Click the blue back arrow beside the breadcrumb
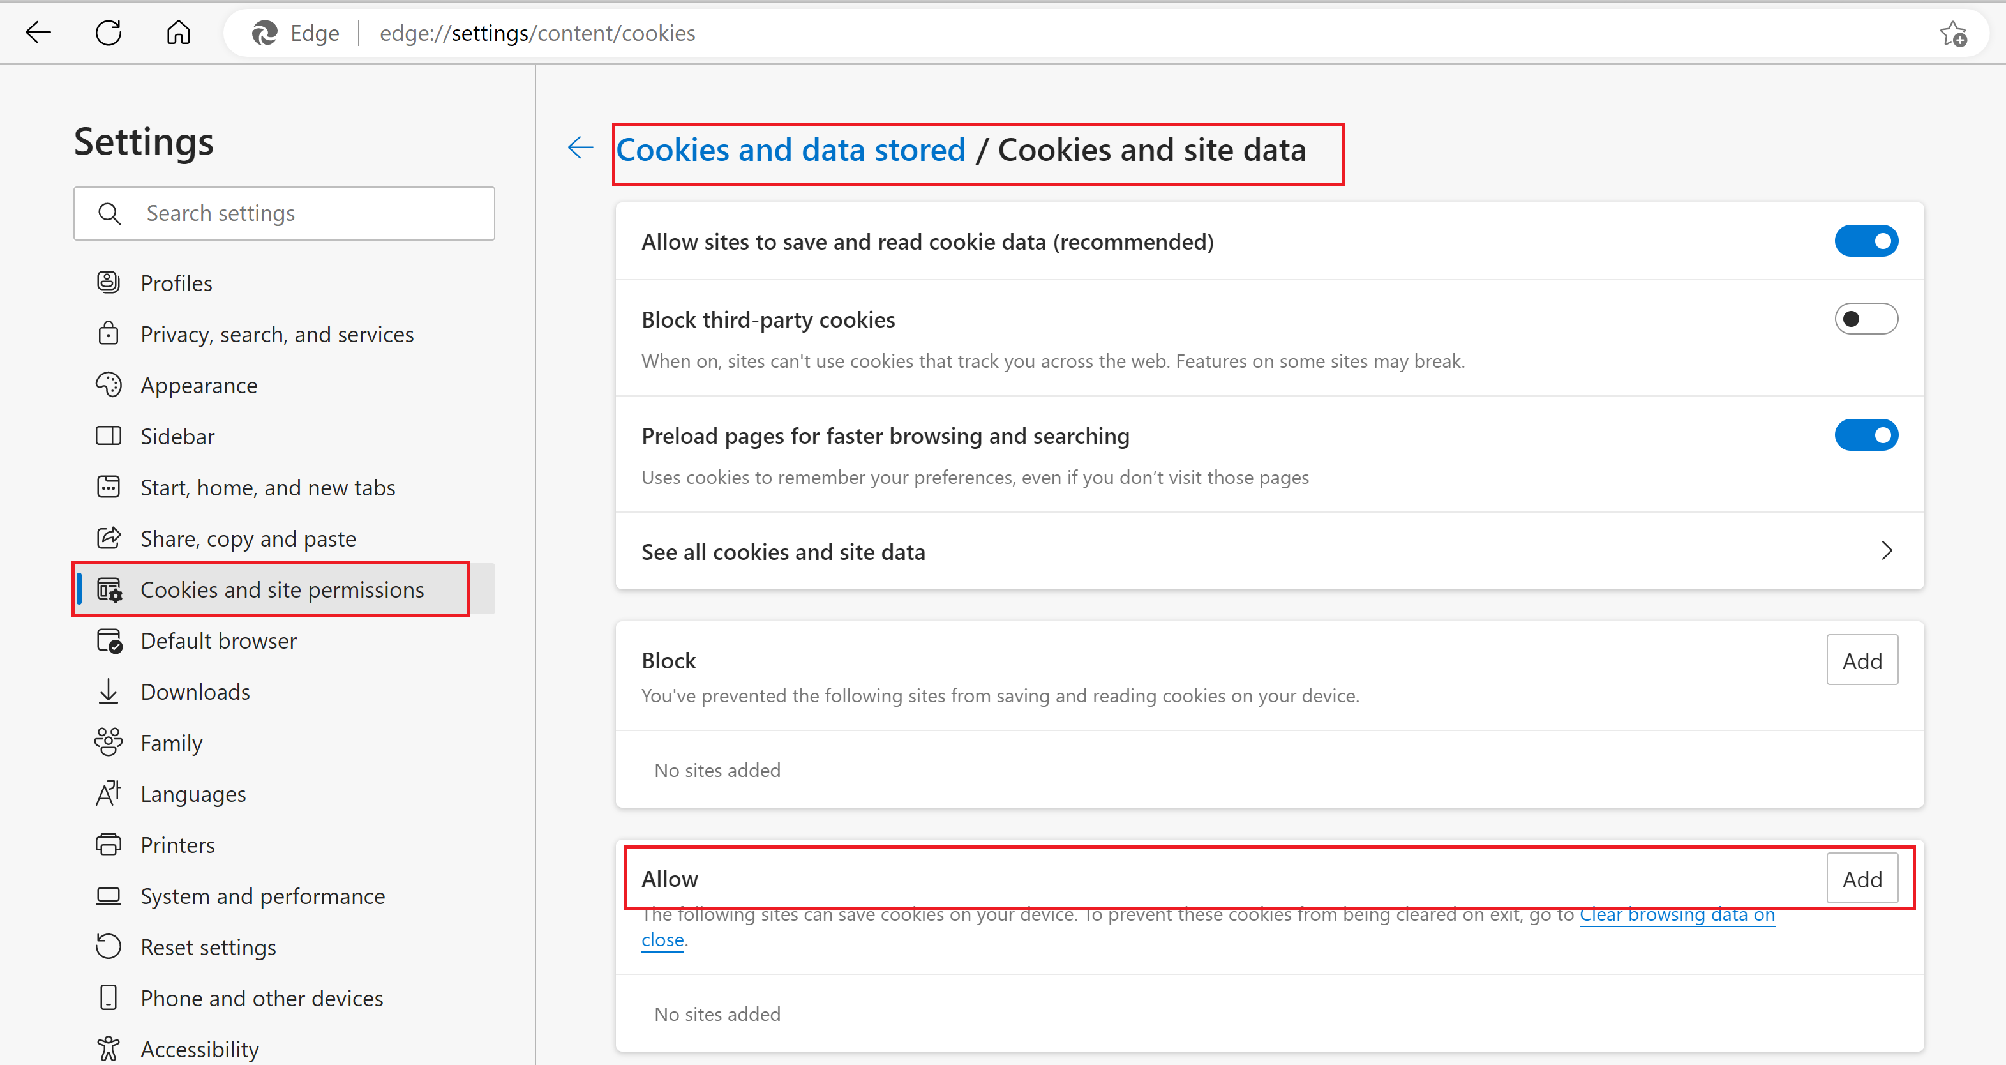2006x1065 pixels. [x=580, y=148]
